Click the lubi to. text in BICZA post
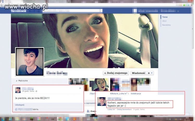 tap(36, 109)
